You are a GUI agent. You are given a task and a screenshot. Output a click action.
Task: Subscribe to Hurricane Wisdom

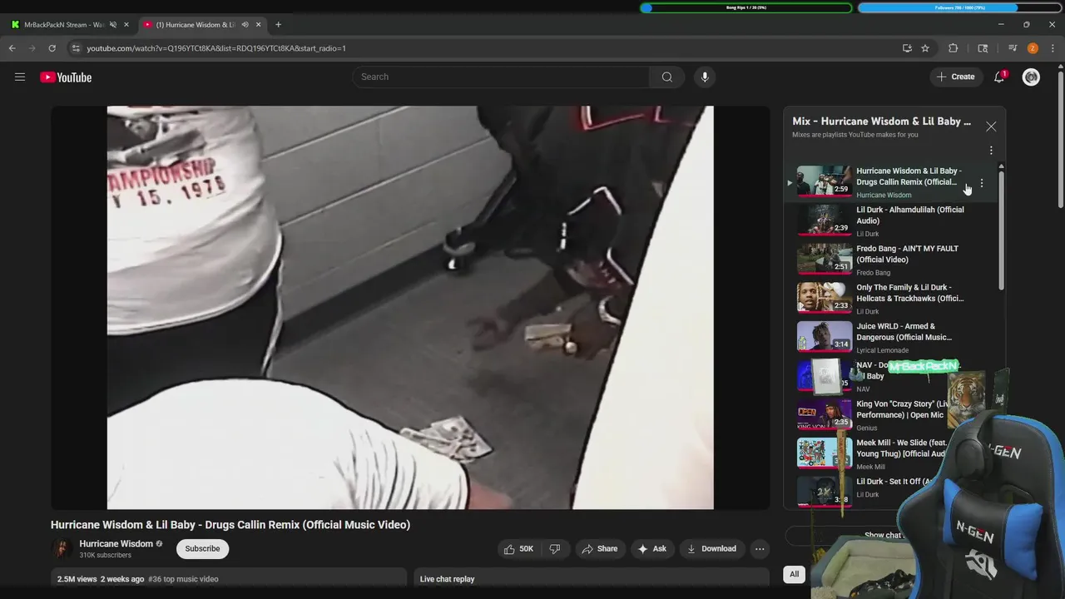(x=202, y=549)
